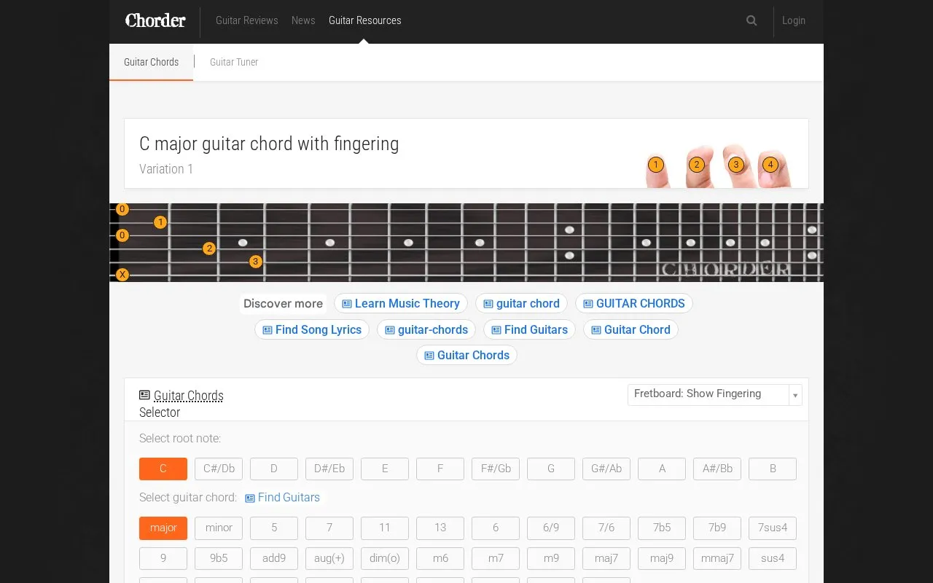
Task: Click the 'Variation 1' subtitle text
Action: (166, 169)
